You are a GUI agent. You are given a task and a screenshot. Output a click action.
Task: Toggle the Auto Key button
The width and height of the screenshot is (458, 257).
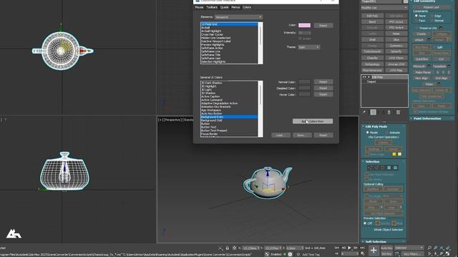pyautogui.click(x=386, y=248)
